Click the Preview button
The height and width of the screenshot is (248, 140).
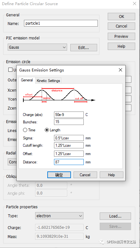tap(121, 37)
